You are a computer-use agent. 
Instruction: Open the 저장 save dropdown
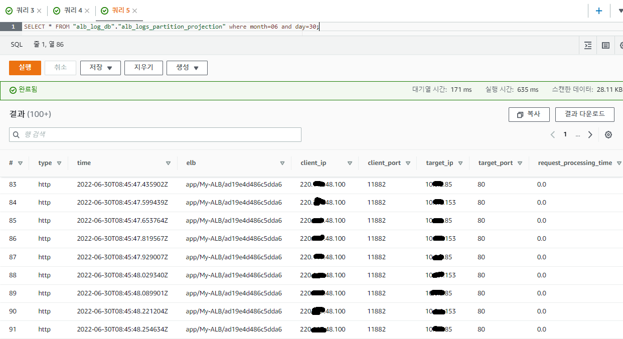pyautogui.click(x=100, y=68)
